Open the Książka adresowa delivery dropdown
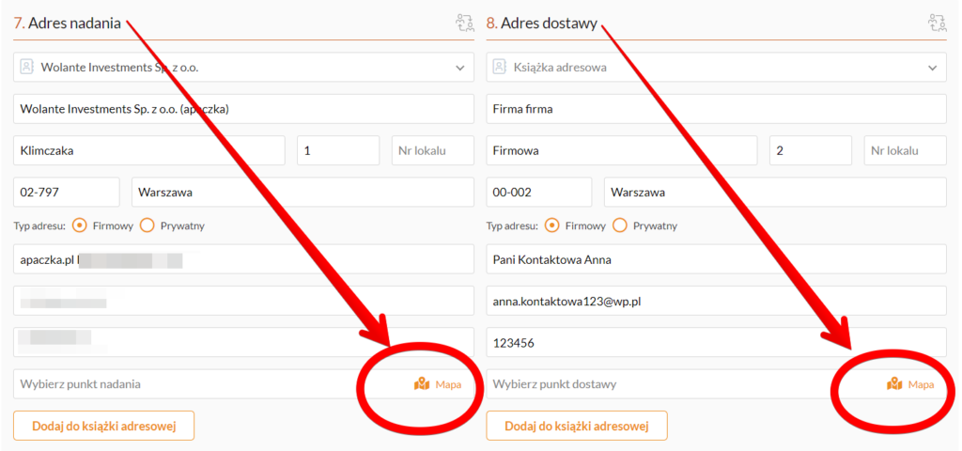The width and height of the screenshot is (962, 451). [932, 68]
